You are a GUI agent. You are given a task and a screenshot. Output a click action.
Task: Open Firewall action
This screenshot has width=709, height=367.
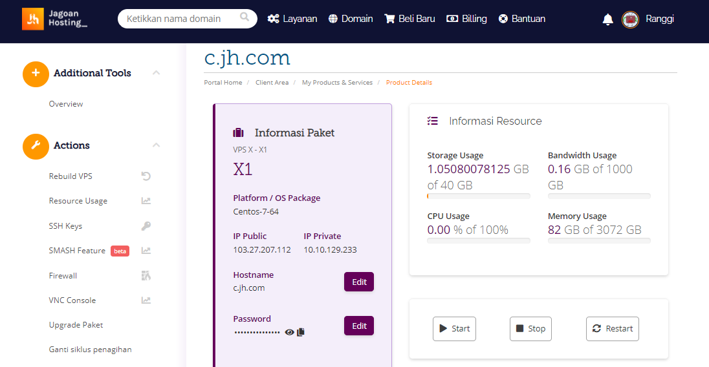[x=63, y=275]
